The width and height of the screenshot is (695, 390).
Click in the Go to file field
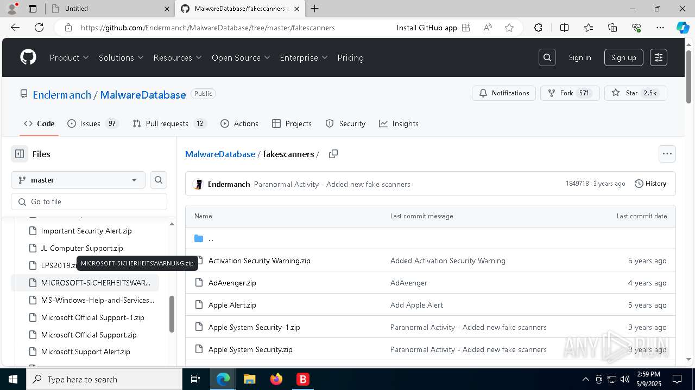click(x=89, y=201)
